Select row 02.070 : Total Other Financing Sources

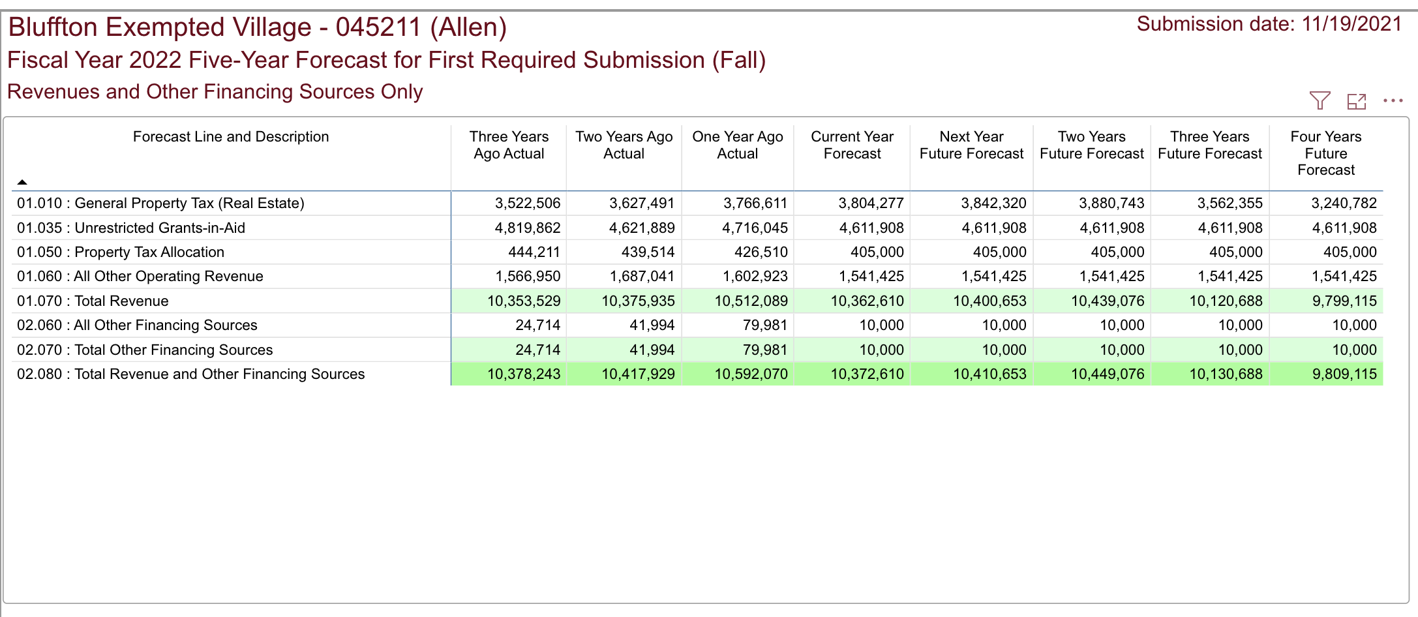tap(697, 350)
